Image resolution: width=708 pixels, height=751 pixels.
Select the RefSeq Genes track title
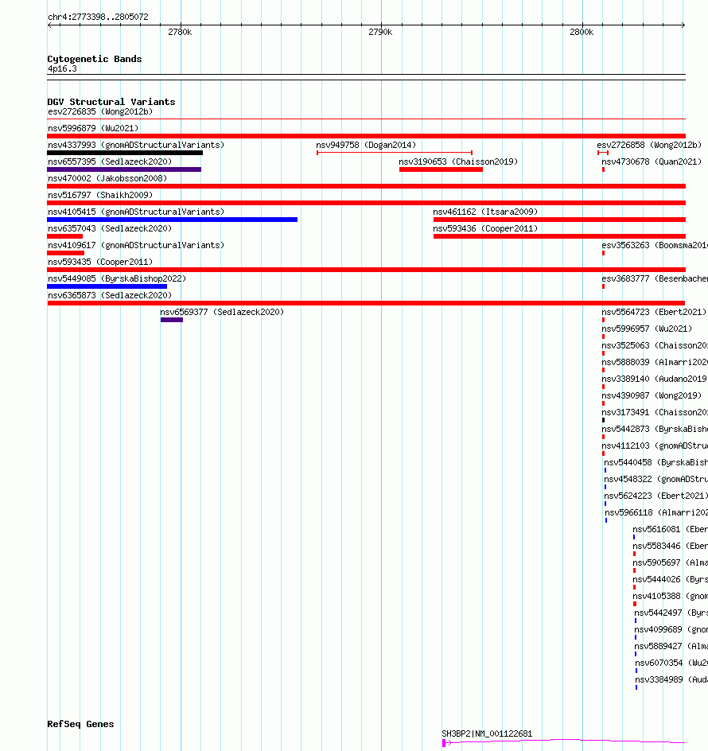tap(80, 724)
